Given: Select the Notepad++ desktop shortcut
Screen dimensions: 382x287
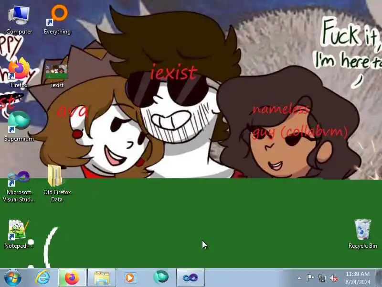Looking at the screenshot, I should (x=19, y=234).
